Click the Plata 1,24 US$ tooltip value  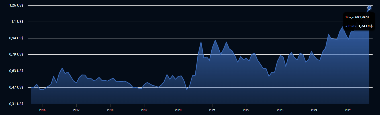(359, 26)
